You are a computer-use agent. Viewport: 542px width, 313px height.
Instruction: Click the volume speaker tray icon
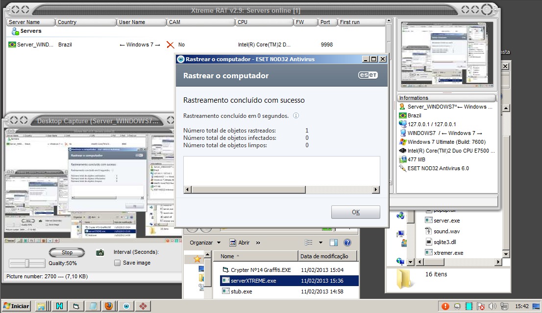pos(492,306)
